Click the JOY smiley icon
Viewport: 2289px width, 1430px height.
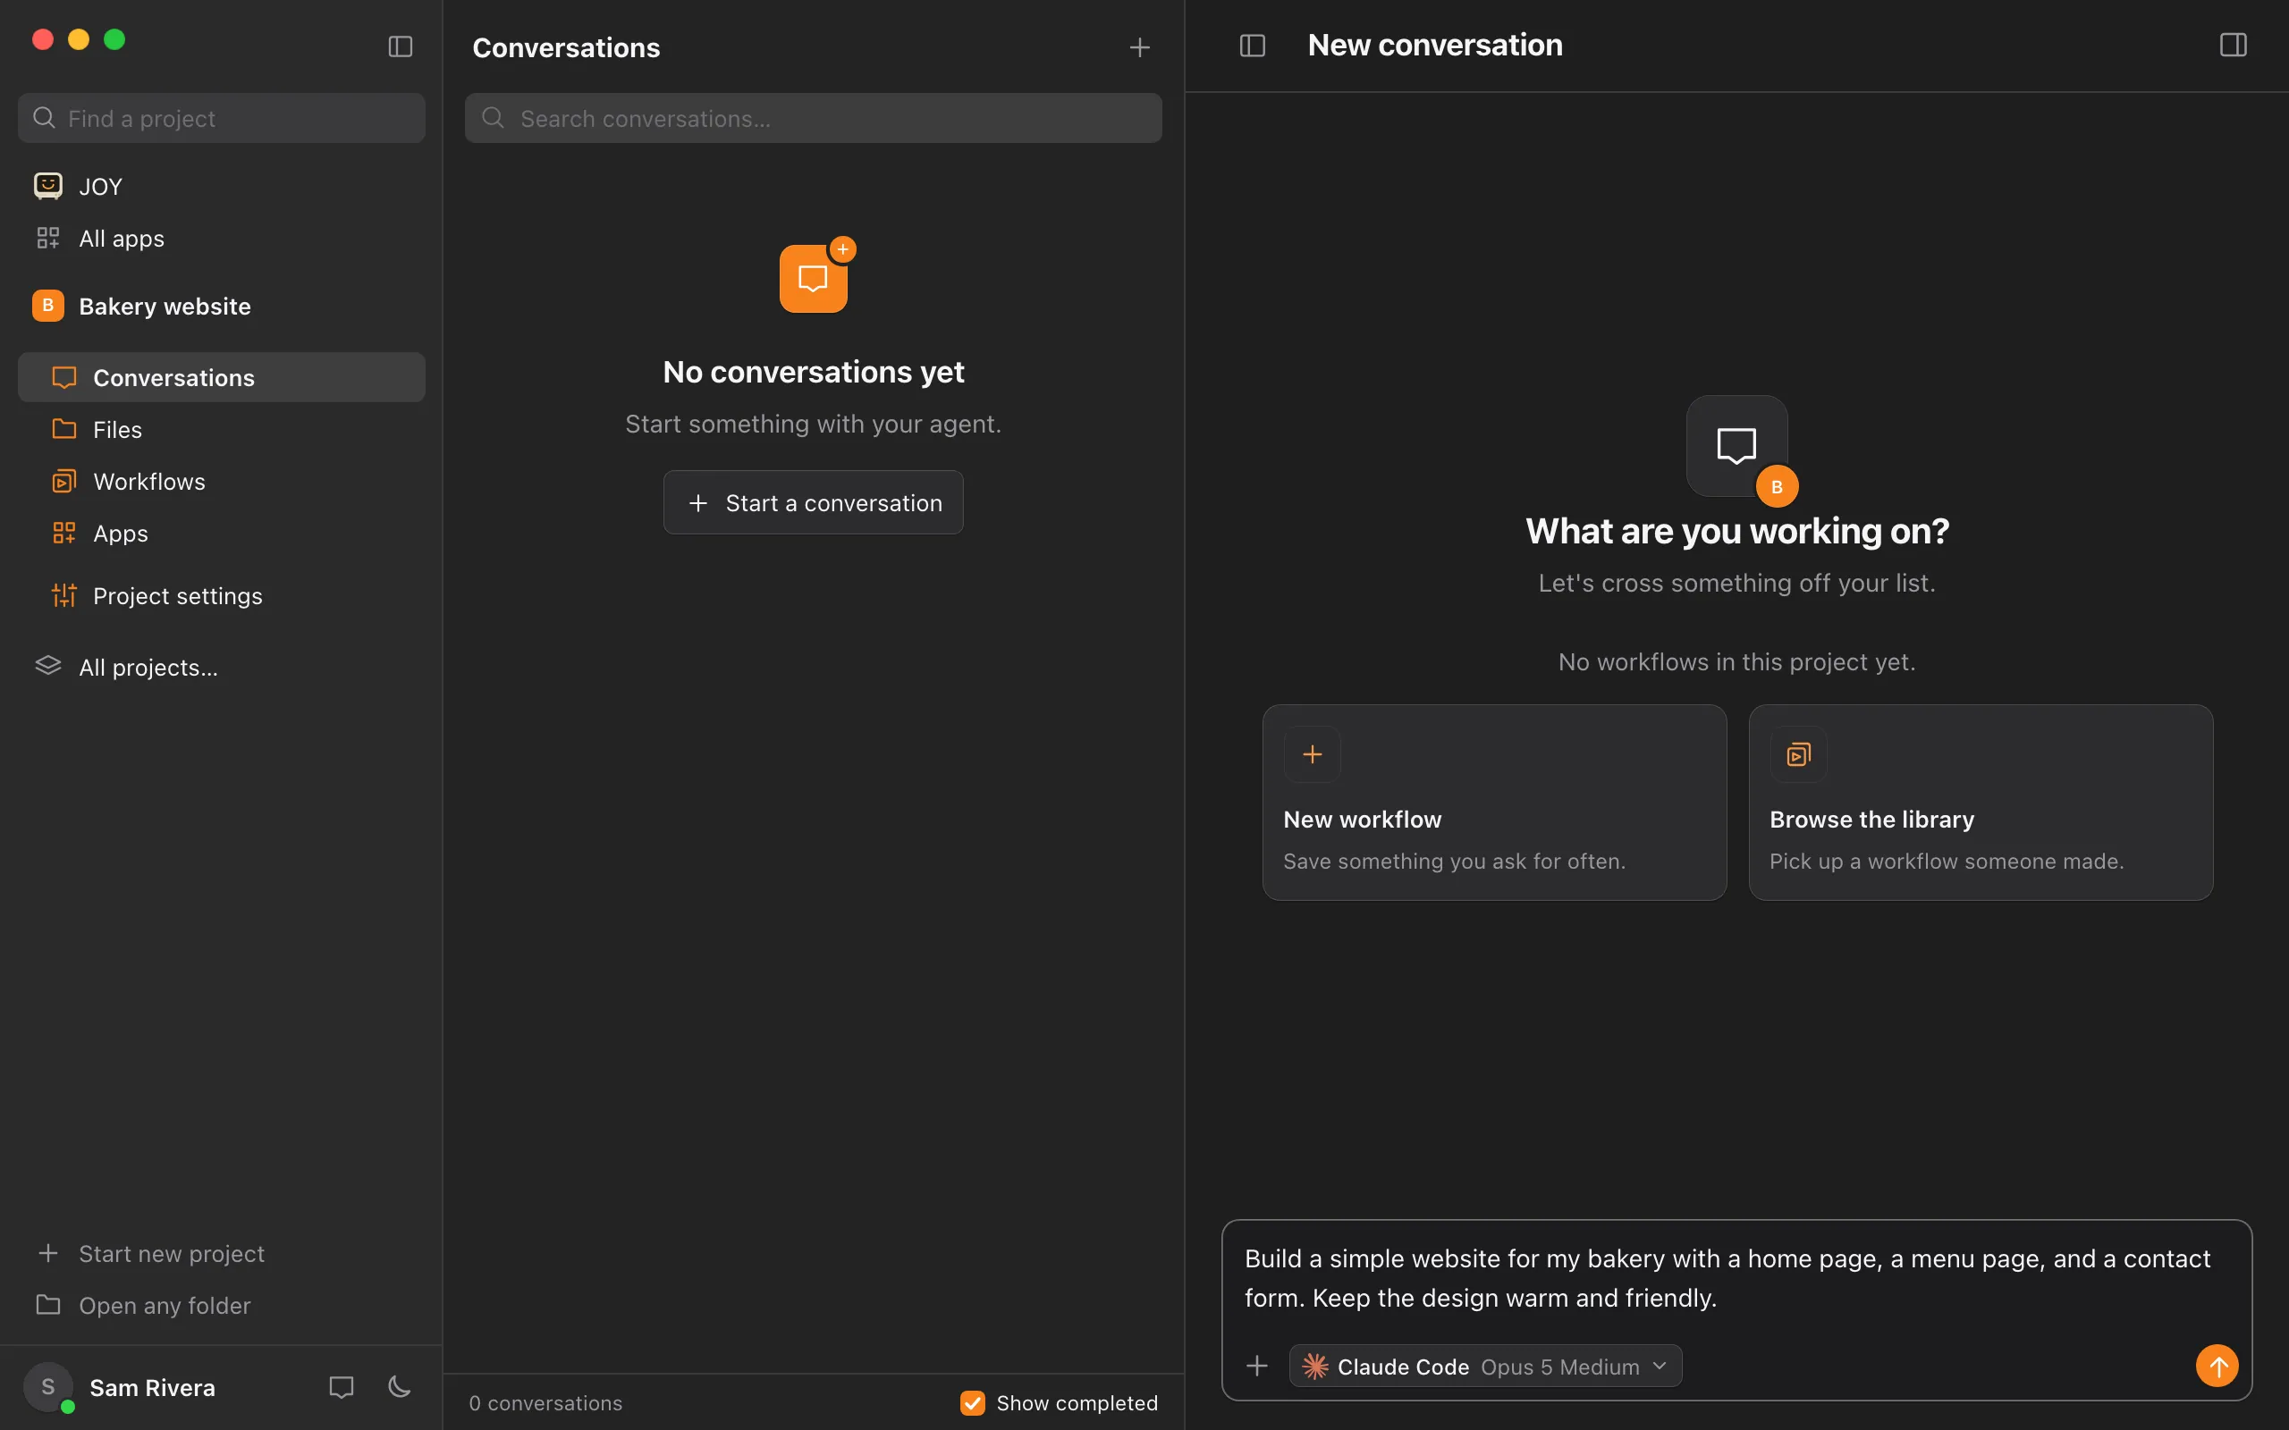48,186
